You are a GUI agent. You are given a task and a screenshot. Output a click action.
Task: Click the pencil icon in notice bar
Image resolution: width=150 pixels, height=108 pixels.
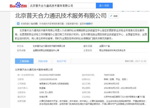pos(18,23)
